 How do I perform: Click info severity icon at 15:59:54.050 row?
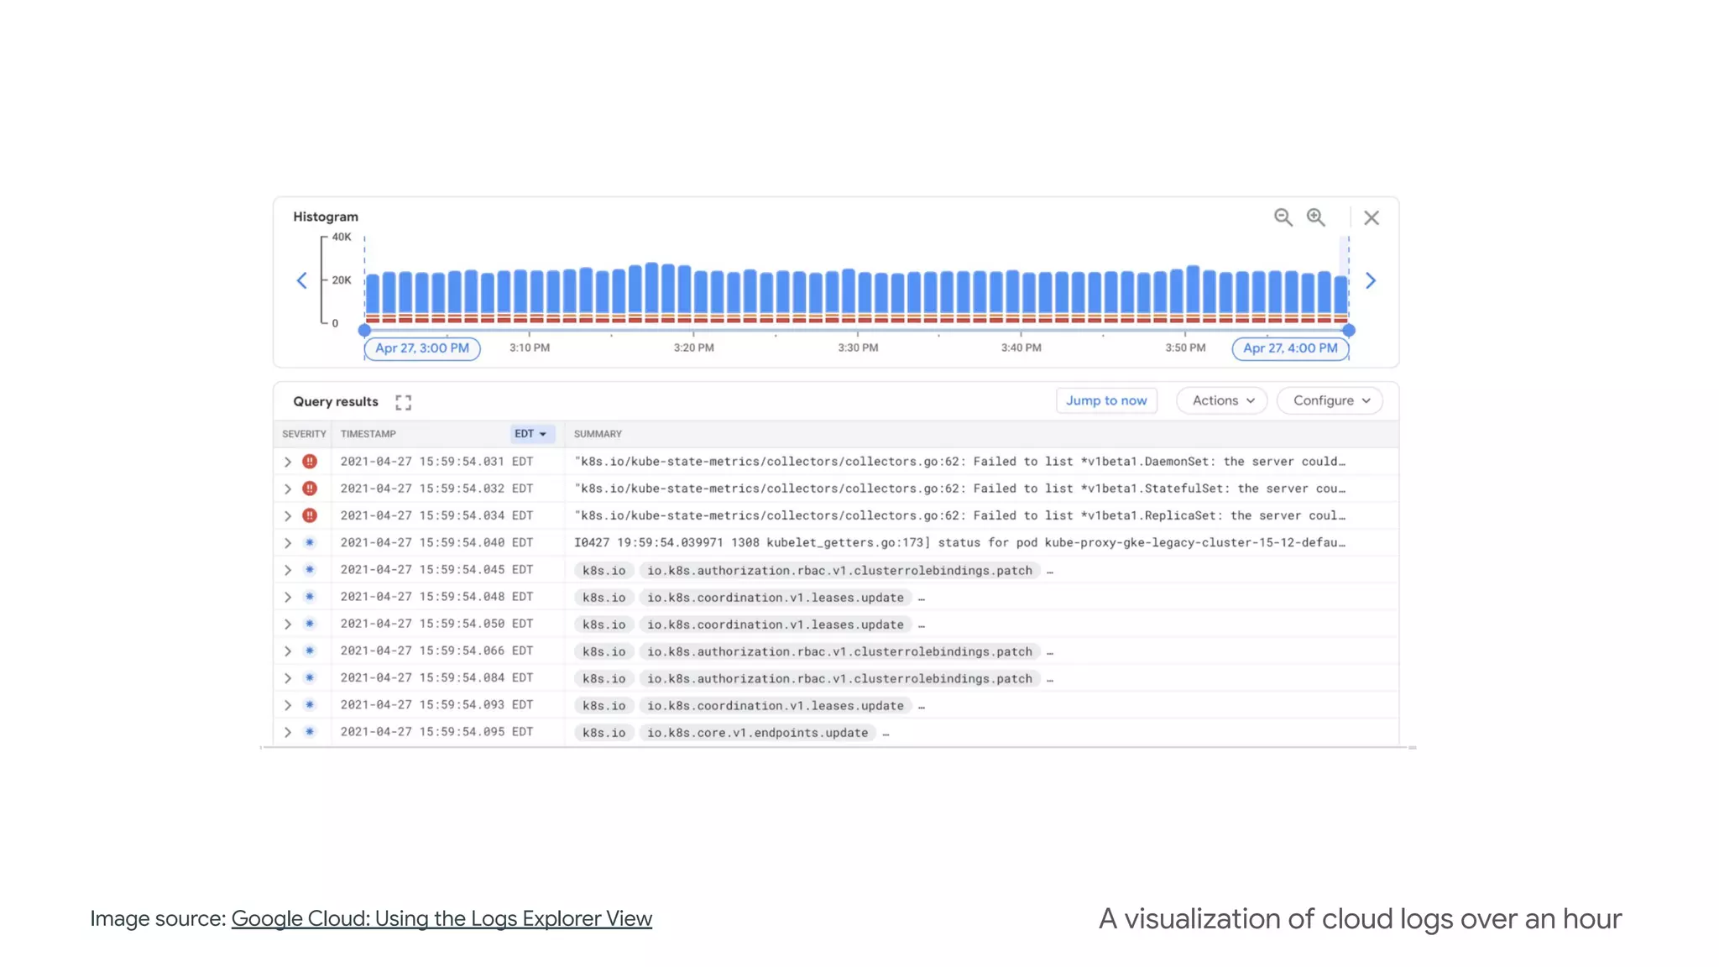[310, 624]
